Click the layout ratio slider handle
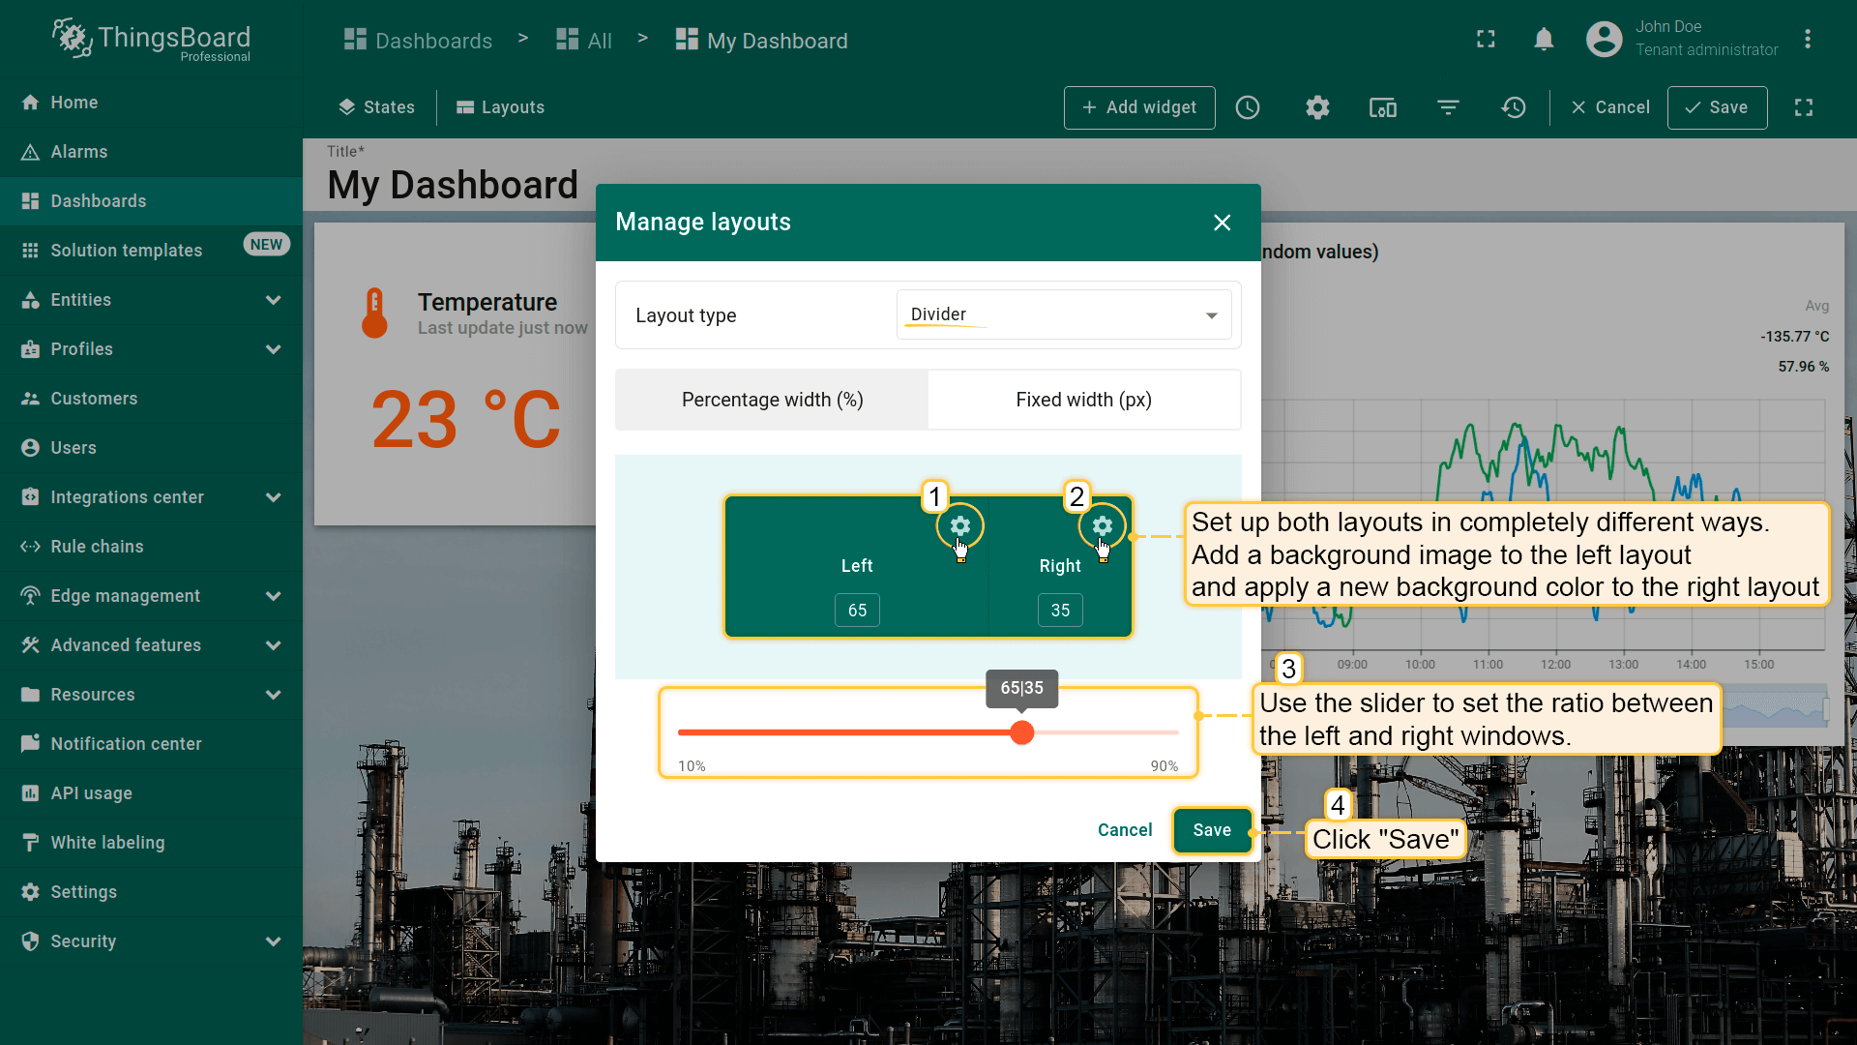The height and width of the screenshot is (1045, 1857). pos(1021,732)
